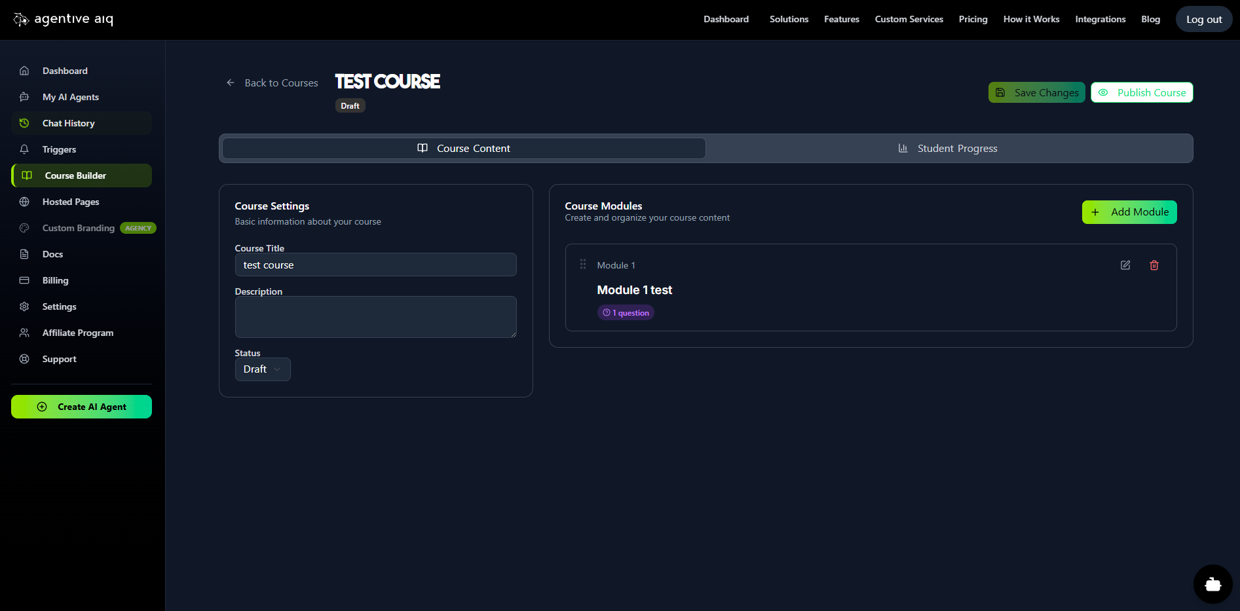Click the edit icon for Module 1
This screenshot has height=611, width=1240.
point(1125,265)
